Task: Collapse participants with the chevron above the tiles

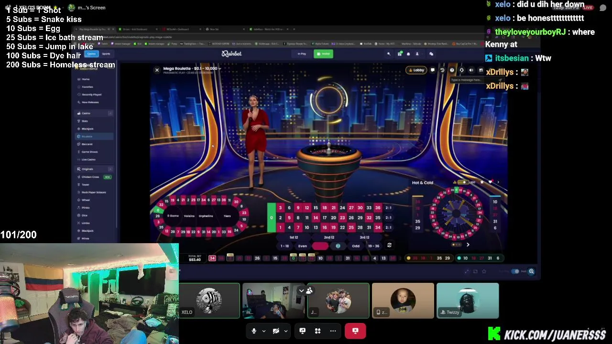Action: click(301, 290)
